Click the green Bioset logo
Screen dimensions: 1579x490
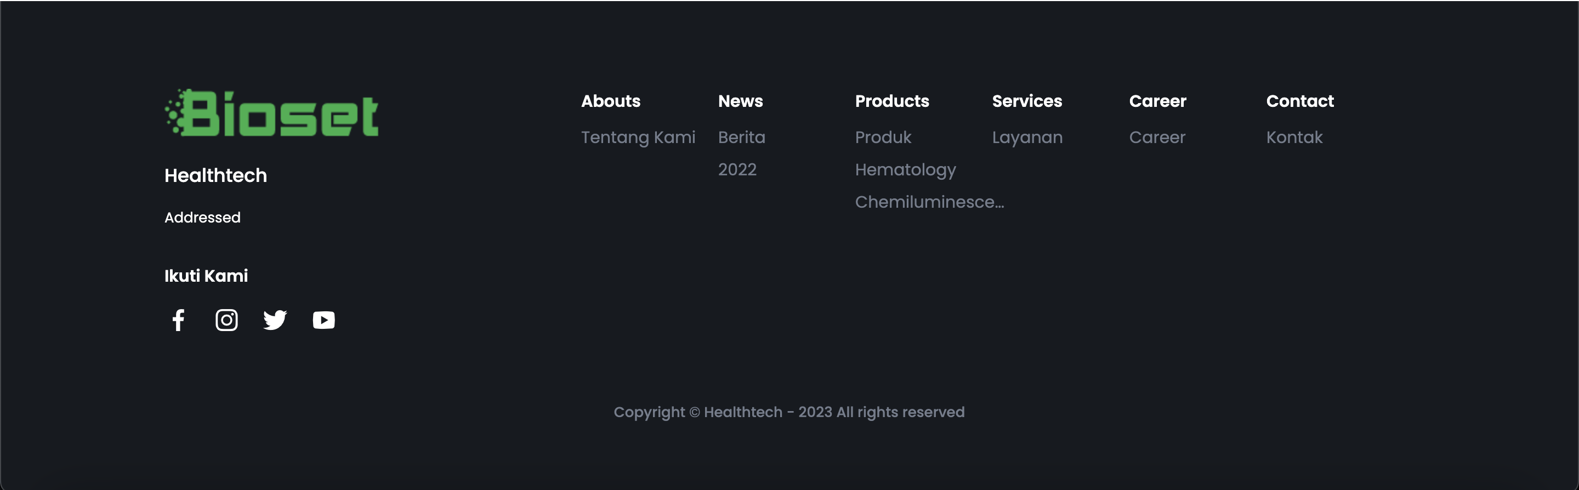[x=271, y=113]
